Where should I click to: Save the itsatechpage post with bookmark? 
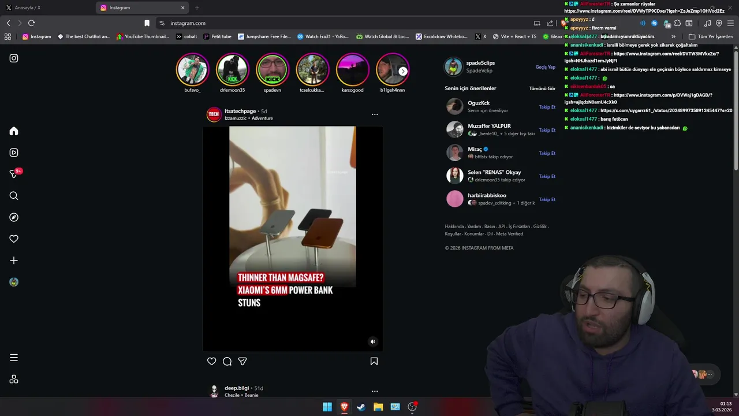point(374,361)
